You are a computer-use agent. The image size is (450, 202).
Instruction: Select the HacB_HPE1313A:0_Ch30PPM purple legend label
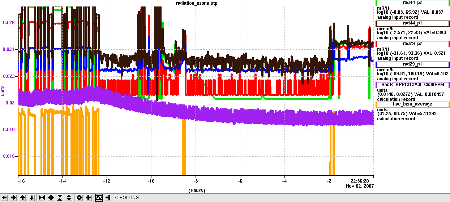tap(413, 85)
